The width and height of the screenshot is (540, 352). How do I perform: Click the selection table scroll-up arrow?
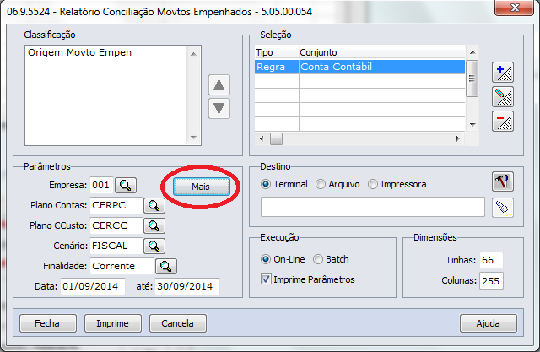pos(472,52)
